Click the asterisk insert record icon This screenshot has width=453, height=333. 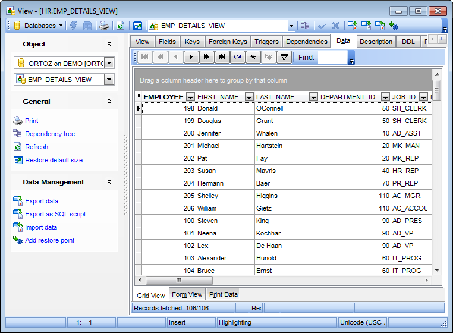tap(253, 57)
